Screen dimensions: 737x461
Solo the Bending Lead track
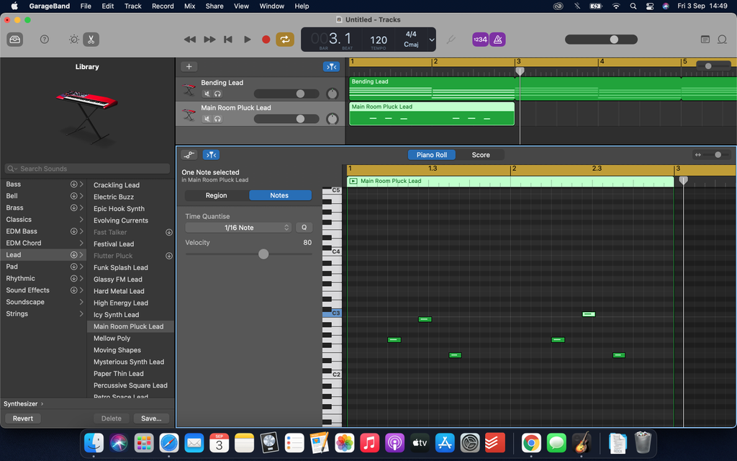(x=217, y=94)
